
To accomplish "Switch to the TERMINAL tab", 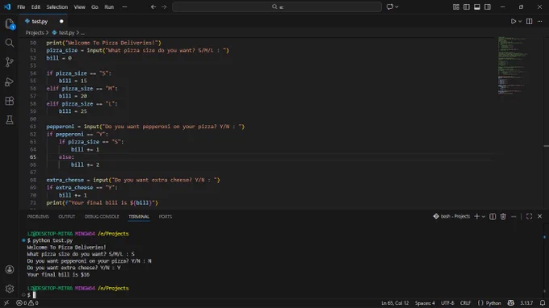I will point(139,216).
